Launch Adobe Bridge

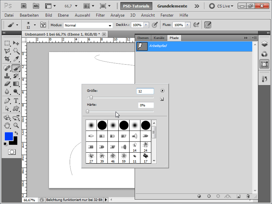24,6
